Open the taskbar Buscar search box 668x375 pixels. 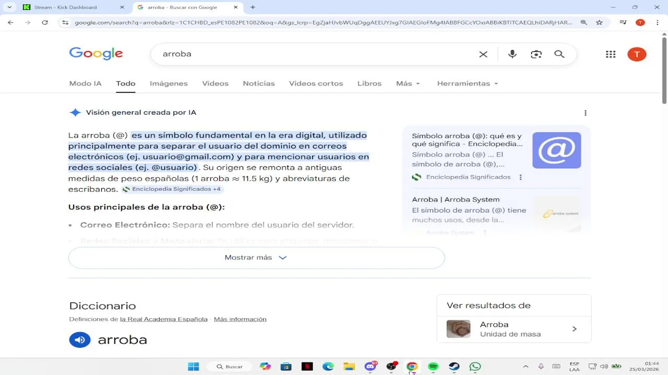click(230, 367)
